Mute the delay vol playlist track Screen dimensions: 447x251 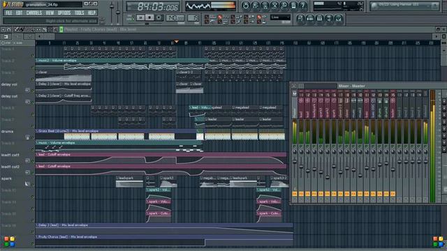pos(33,91)
